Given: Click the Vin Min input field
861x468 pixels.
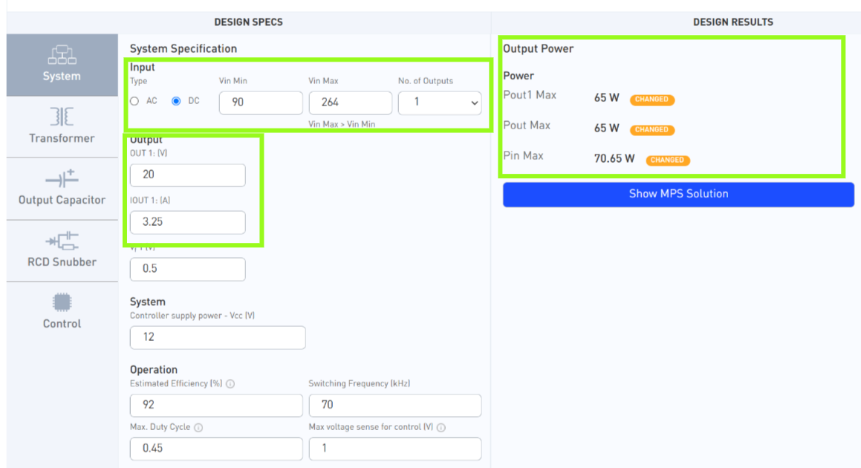Looking at the screenshot, I should click(x=261, y=103).
